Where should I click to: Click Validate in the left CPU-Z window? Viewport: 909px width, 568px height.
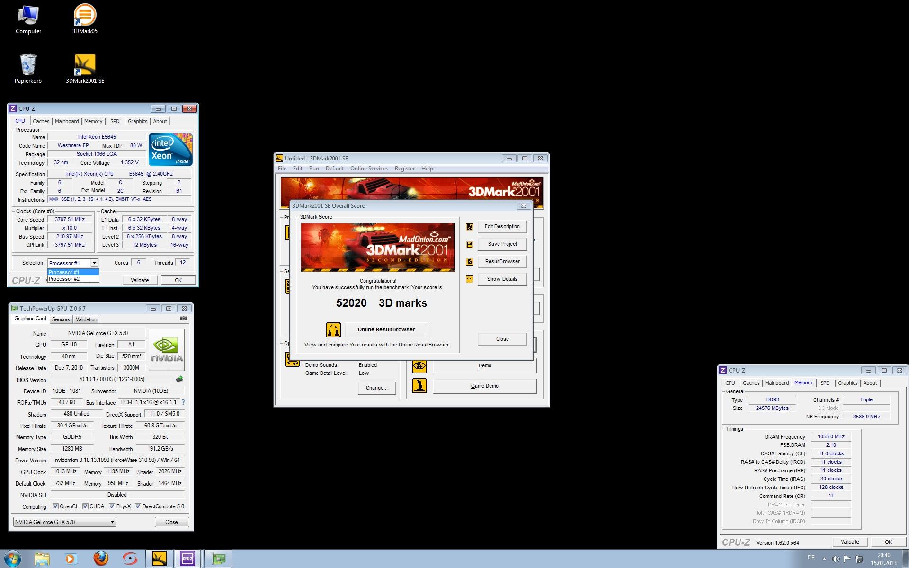140,280
